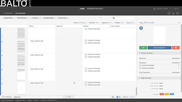This screenshot has height=102, width=182.
Task: Click blue preflight info badge
Action: click(x=172, y=94)
